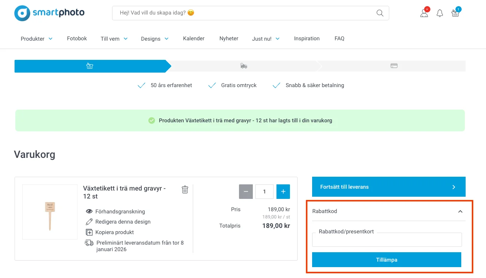Open the search with the magnifier icon

[x=380, y=13]
